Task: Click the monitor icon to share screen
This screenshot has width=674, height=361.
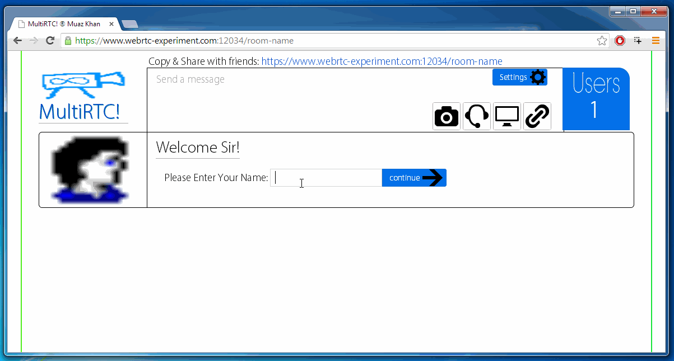Action: (507, 116)
